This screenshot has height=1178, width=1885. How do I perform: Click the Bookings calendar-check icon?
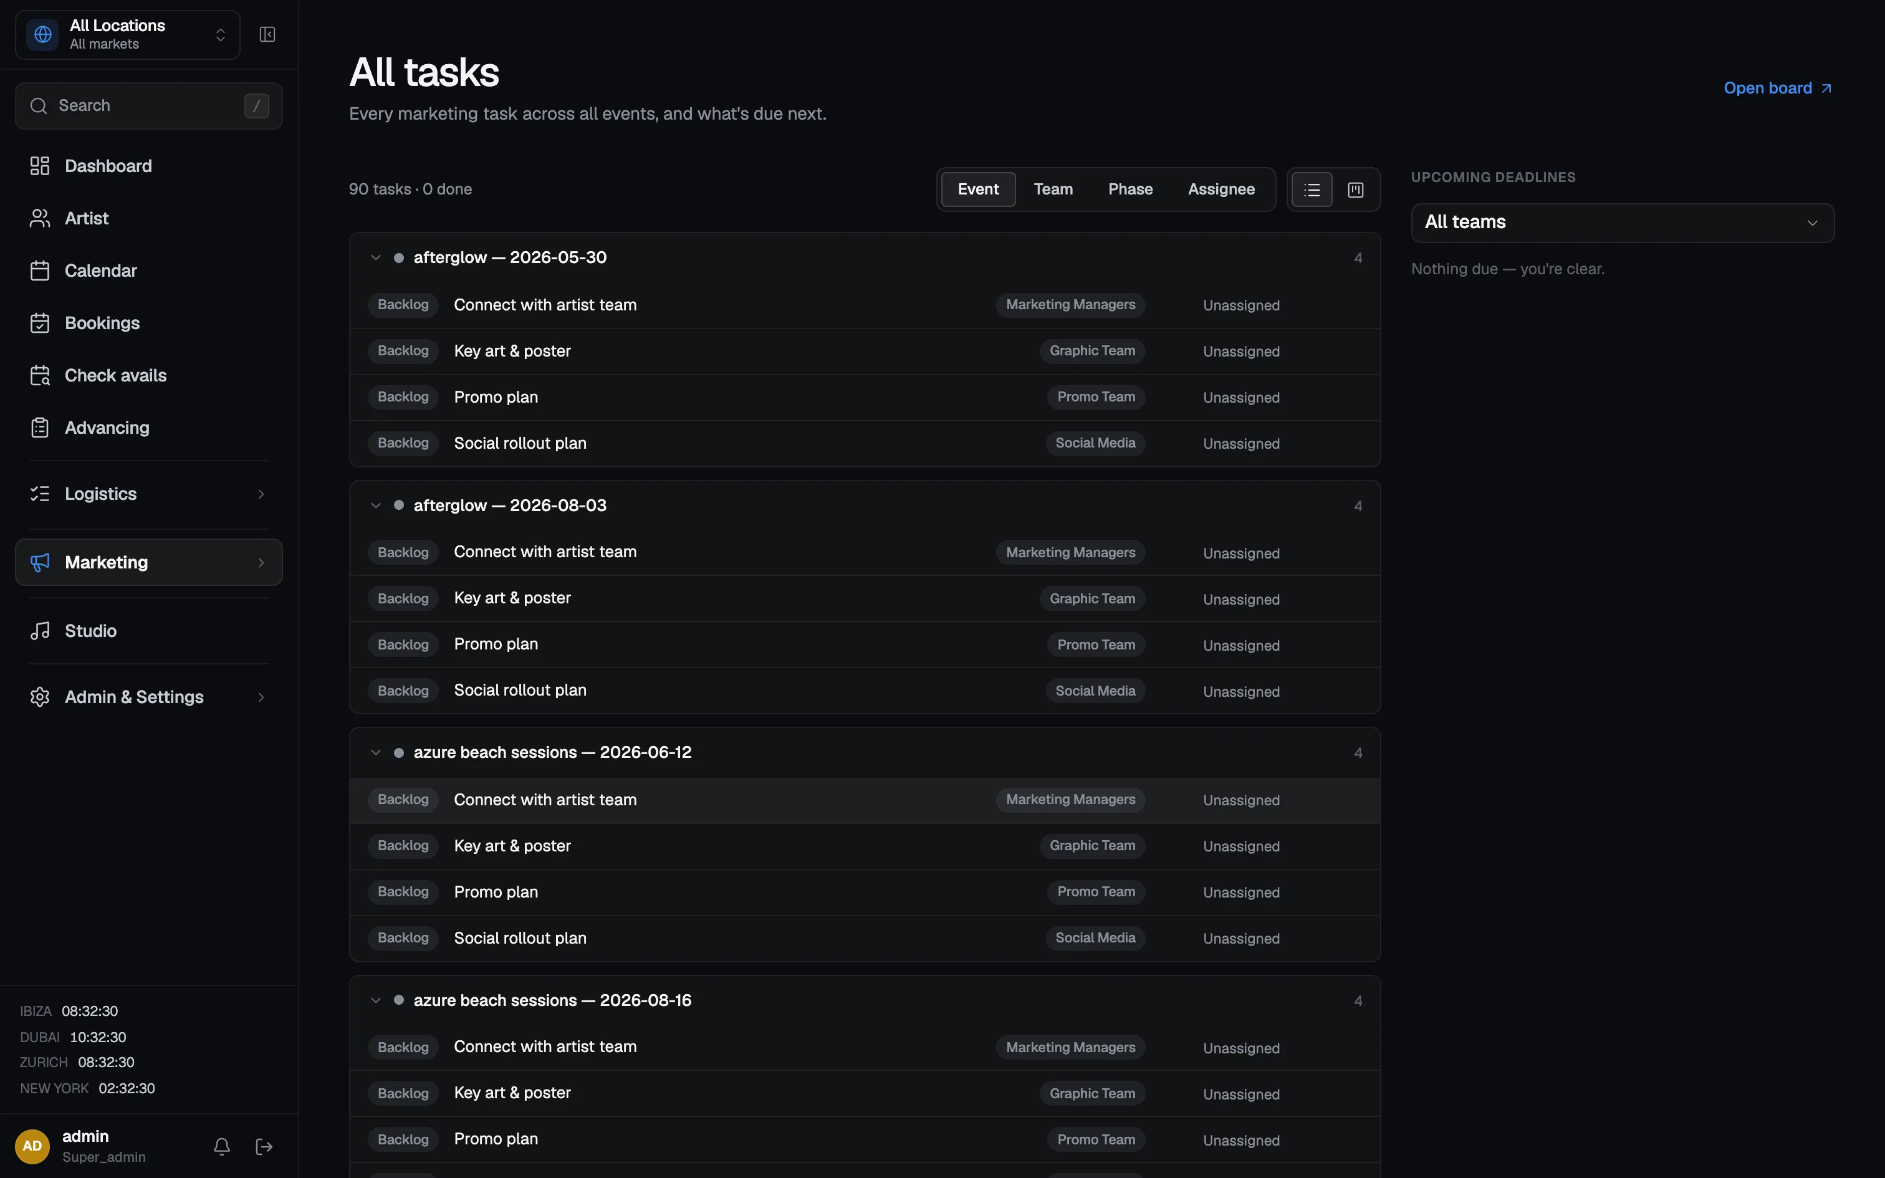40,323
